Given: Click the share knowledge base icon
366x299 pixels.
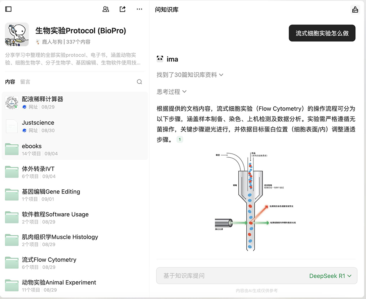Looking at the screenshot, I should tap(122, 9).
